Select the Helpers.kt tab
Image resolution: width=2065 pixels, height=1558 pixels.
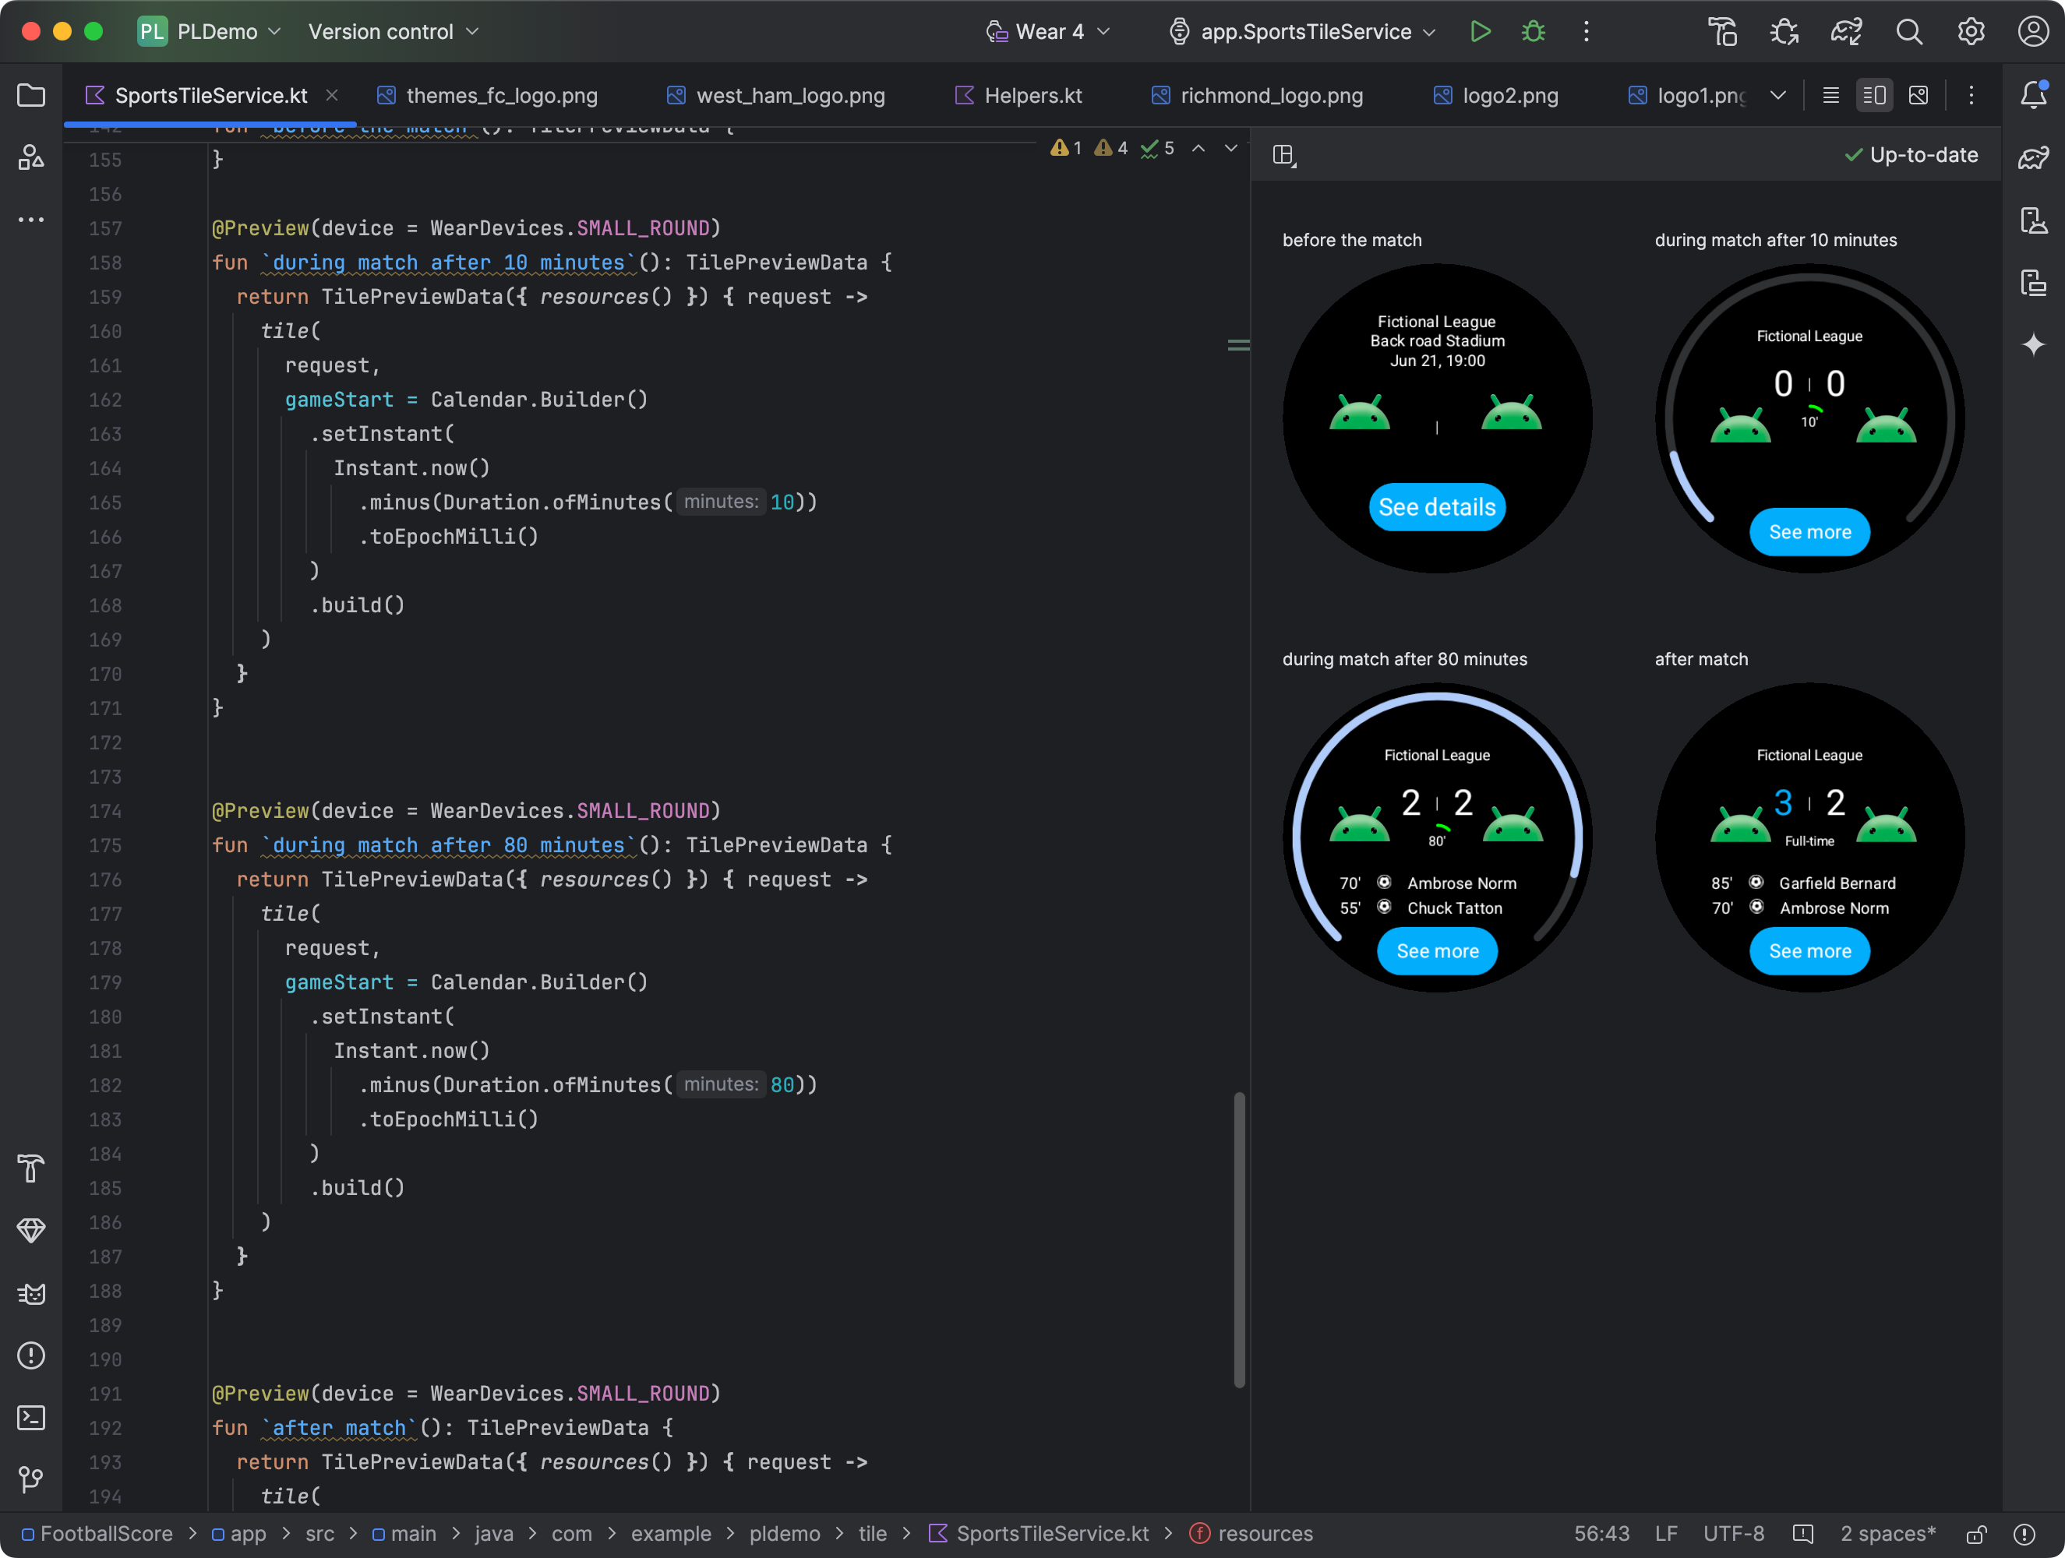pos(1018,93)
